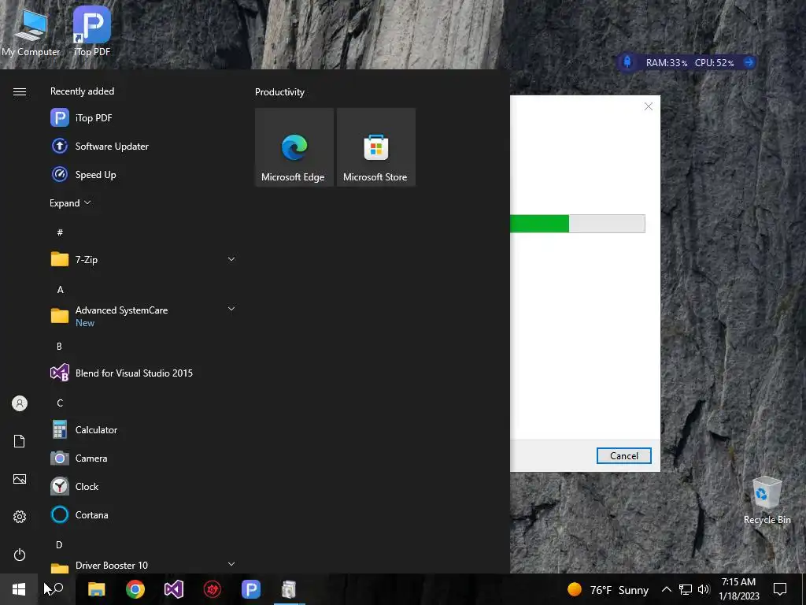Open weather widget showing 76°F Sunny
806x605 pixels.
pos(608,589)
